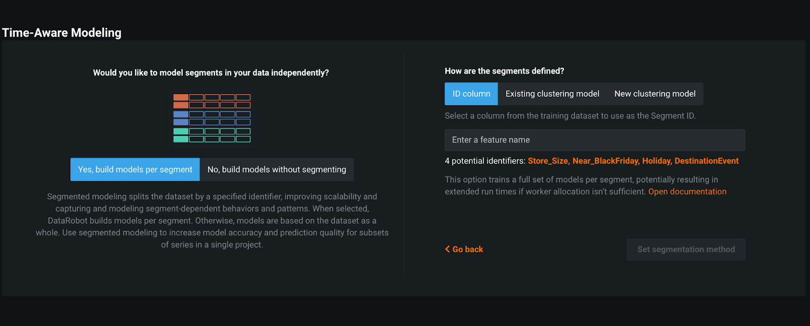Click the Set segmentation method button
This screenshot has height=326, width=810.
(686, 250)
